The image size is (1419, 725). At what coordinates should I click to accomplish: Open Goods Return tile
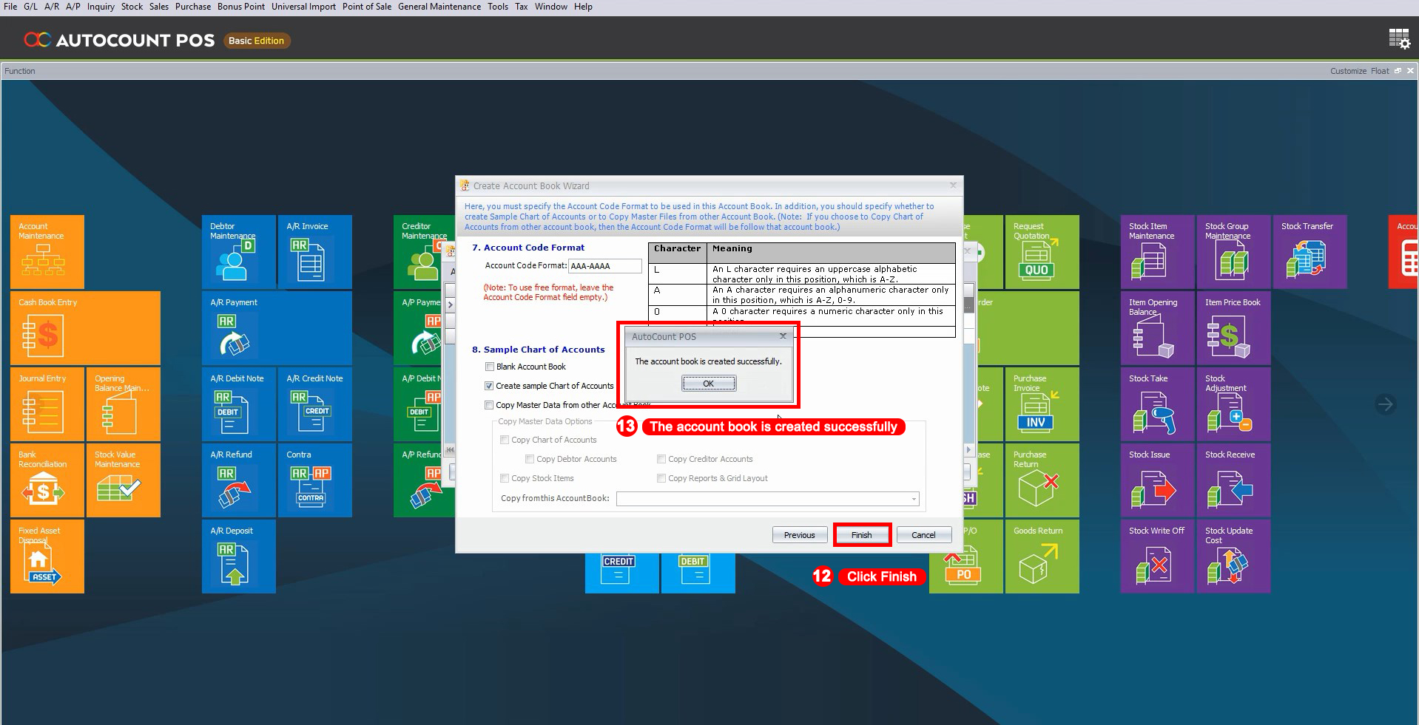(x=1042, y=556)
